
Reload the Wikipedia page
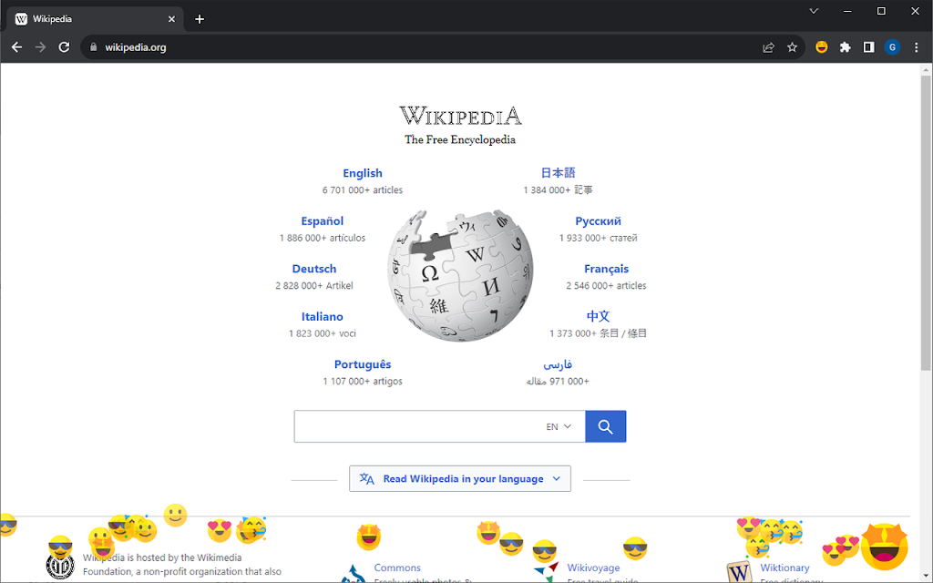65,47
